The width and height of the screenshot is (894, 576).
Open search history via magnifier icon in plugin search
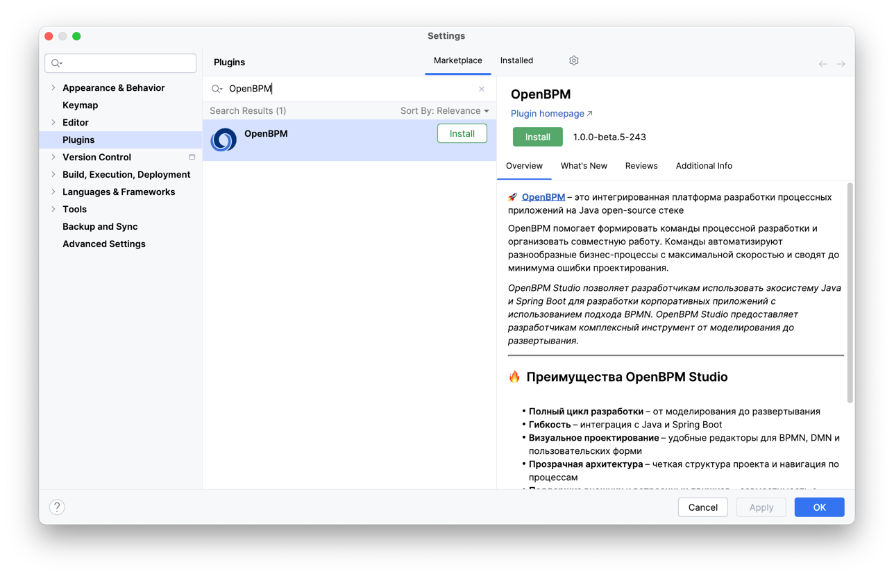pos(217,89)
